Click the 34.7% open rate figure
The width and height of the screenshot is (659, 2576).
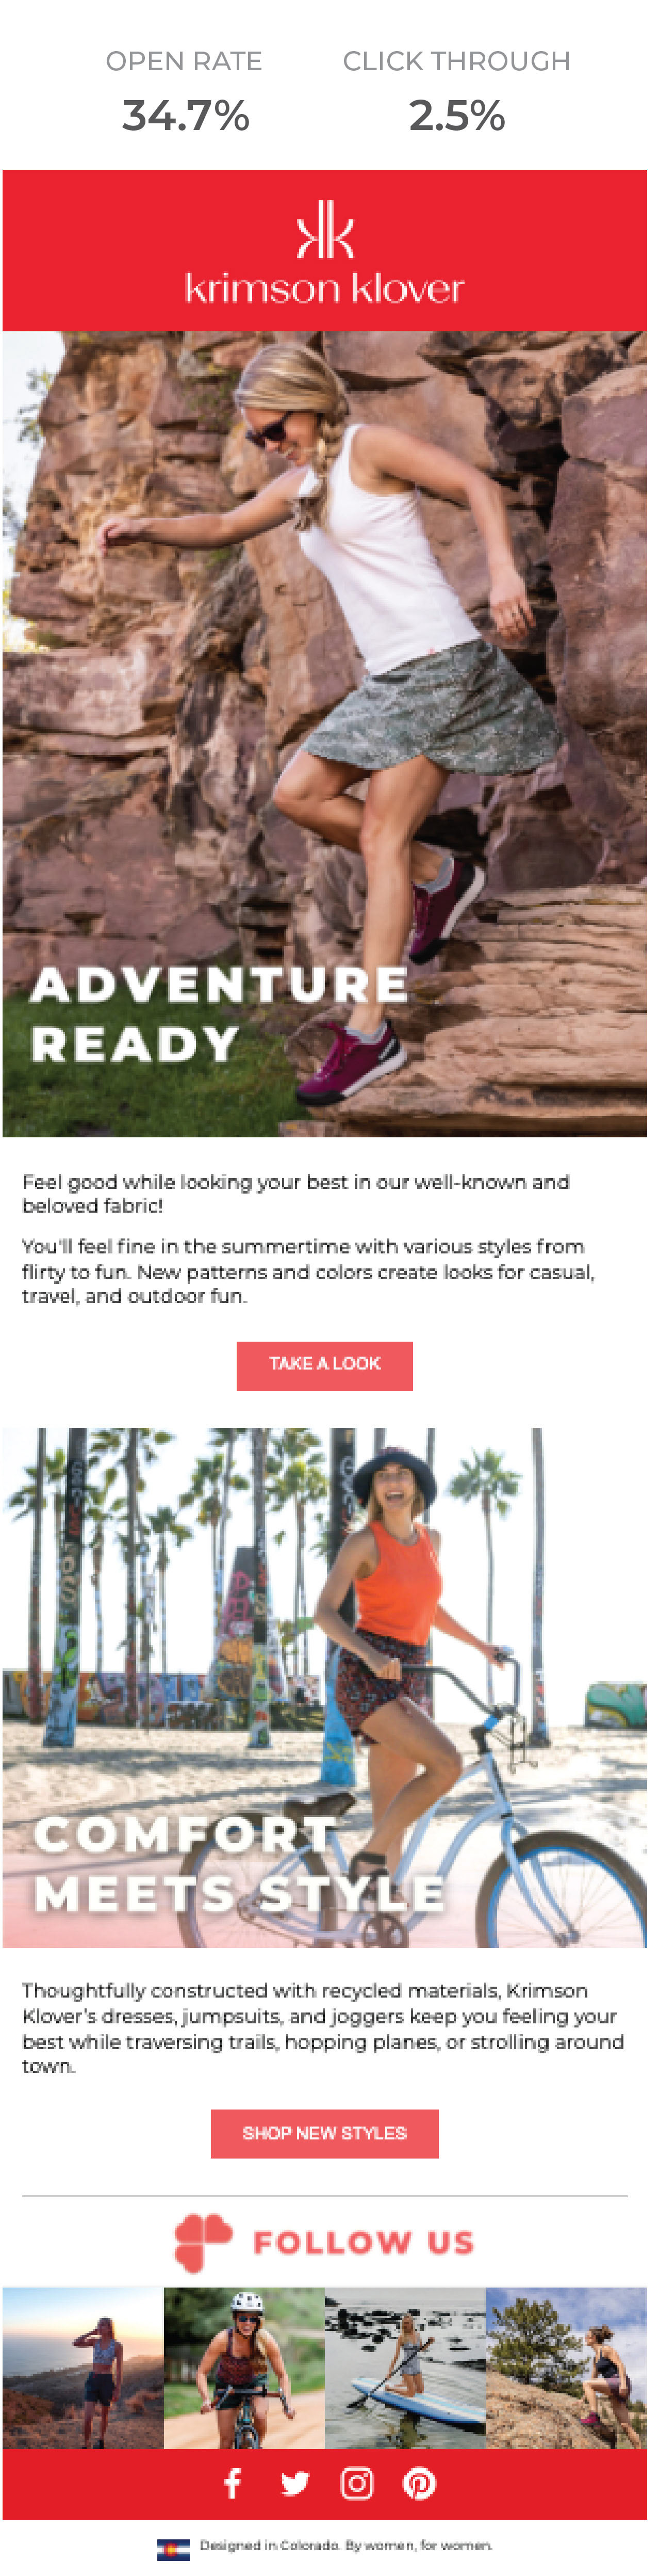[185, 116]
